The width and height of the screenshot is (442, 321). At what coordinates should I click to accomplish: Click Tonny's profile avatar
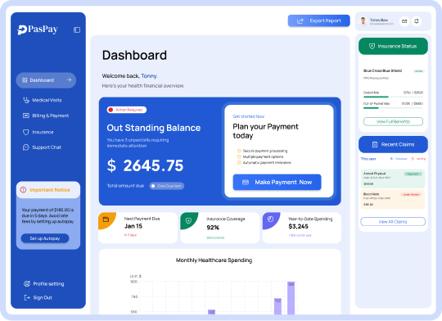pyautogui.click(x=363, y=21)
